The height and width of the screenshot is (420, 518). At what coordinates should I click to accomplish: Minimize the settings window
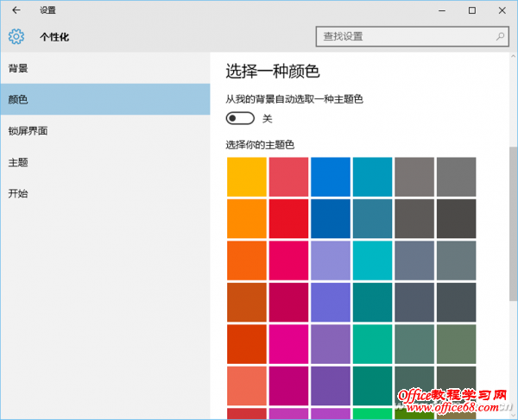pos(442,10)
